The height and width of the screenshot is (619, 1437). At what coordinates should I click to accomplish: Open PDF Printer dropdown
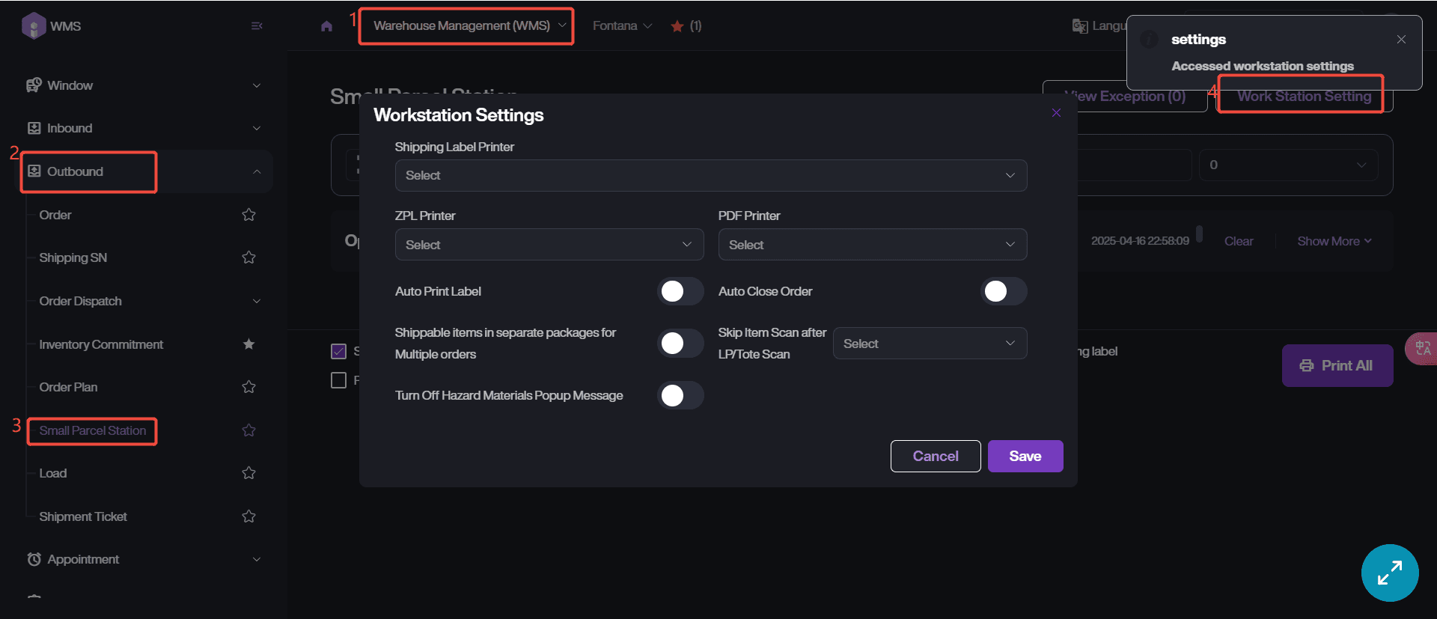tap(873, 245)
